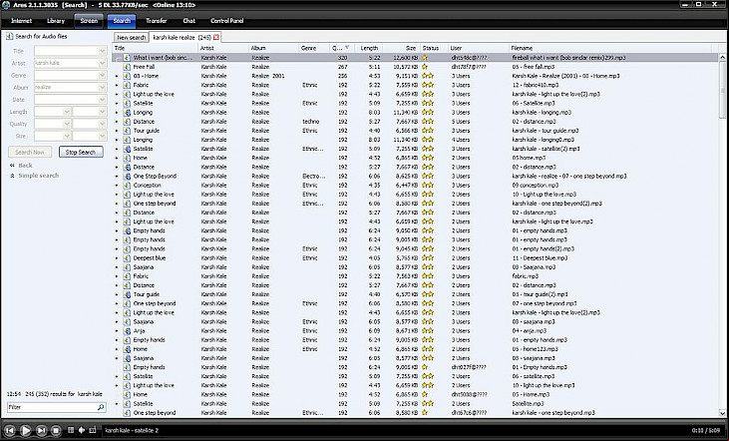Viewport: 729px width, 441px height.
Task: Click the Back link in search panel
Action: [x=25, y=166]
